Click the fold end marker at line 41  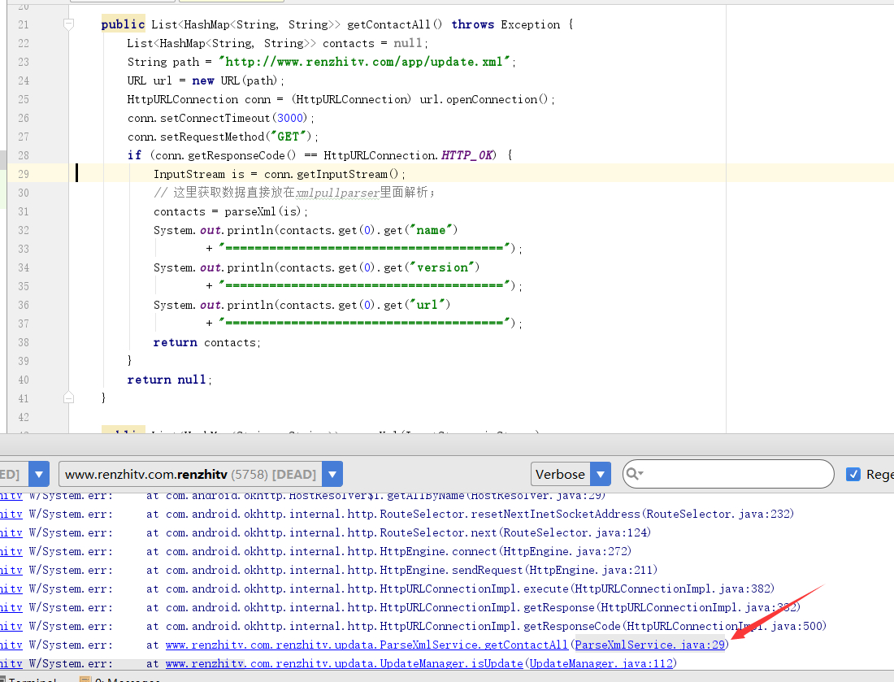pos(69,397)
